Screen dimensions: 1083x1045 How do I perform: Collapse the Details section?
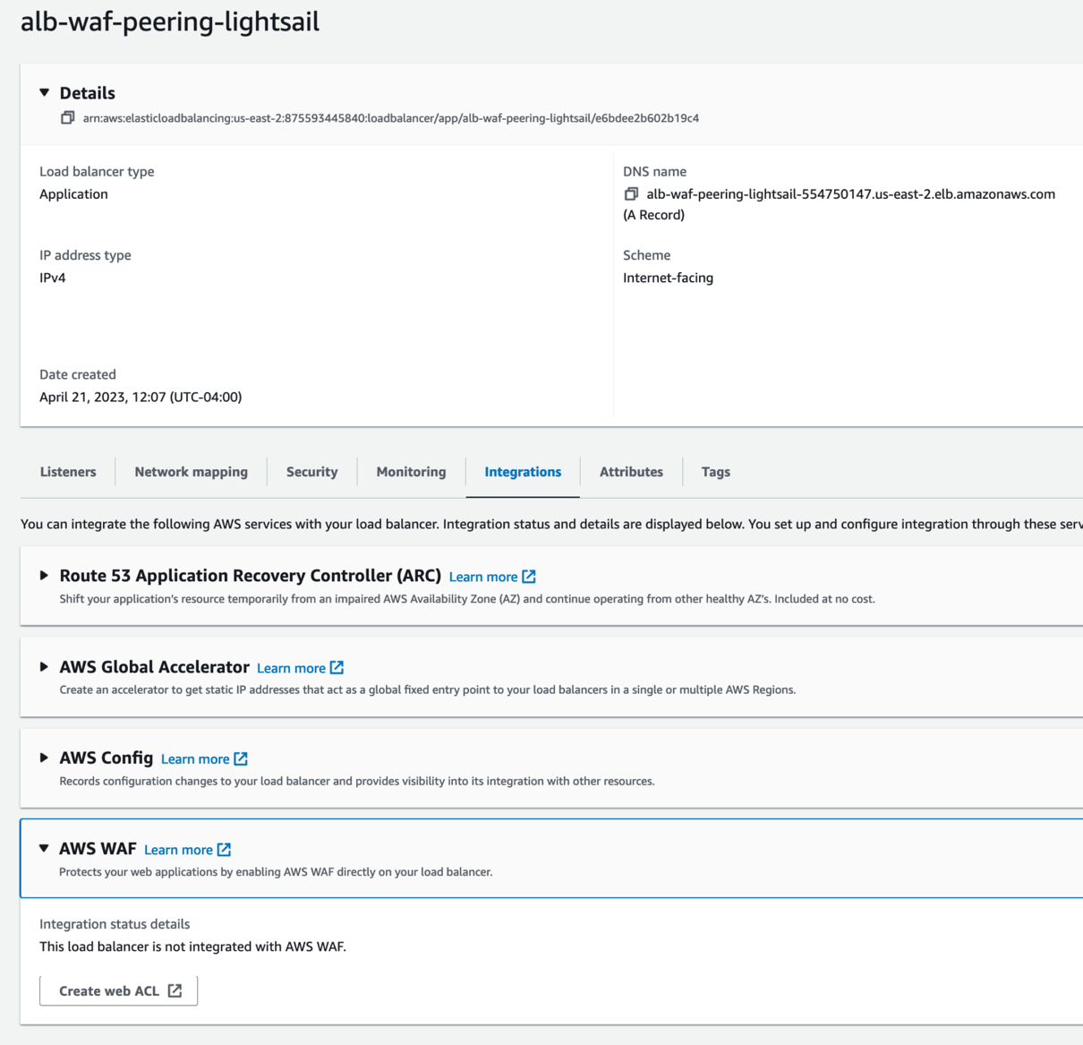[45, 93]
